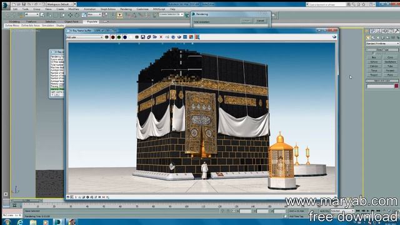Open RGB color channel dropdown in frame buffer
400x225 pixels.
tap(85, 37)
